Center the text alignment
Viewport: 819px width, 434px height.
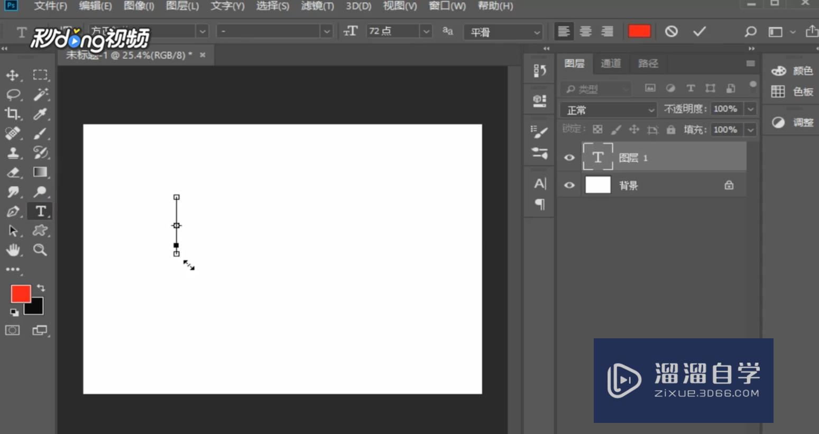585,32
